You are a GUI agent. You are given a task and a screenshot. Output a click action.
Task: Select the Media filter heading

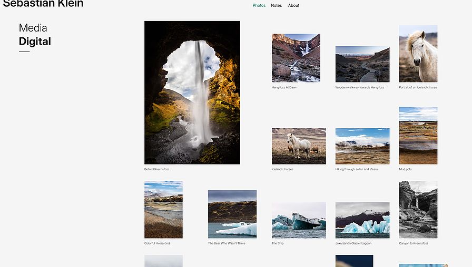pyautogui.click(x=33, y=28)
